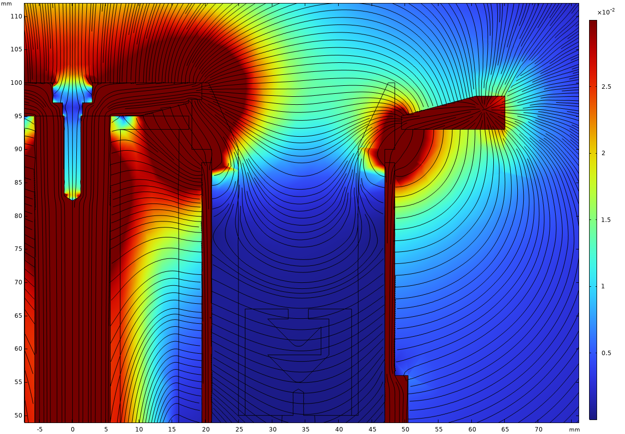This screenshot has height=434, width=625.
Task: Click the 65 tick on the x-axis
Action: [x=505, y=429]
